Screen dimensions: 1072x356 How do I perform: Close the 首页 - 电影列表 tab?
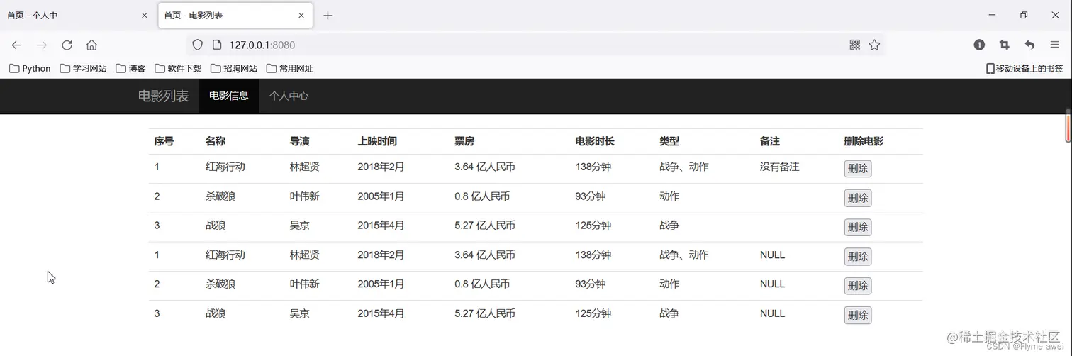click(301, 15)
